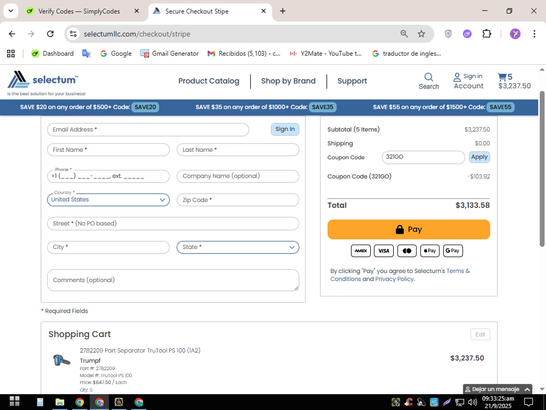Open the purple SimplyCodes extension icon

tap(467, 34)
